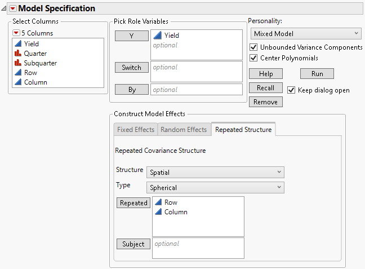Open the Structure dropdown showing Spatial

pyautogui.click(x=215, y=173)
